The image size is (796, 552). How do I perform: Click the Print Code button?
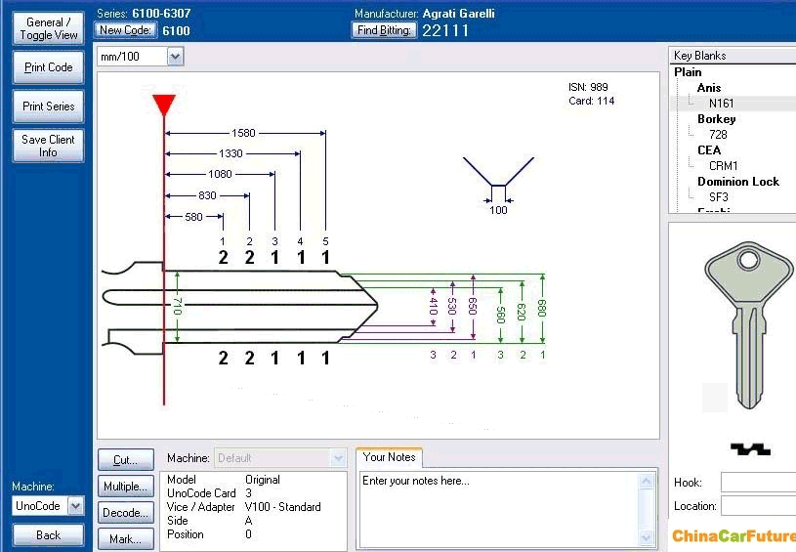(48, 67)
